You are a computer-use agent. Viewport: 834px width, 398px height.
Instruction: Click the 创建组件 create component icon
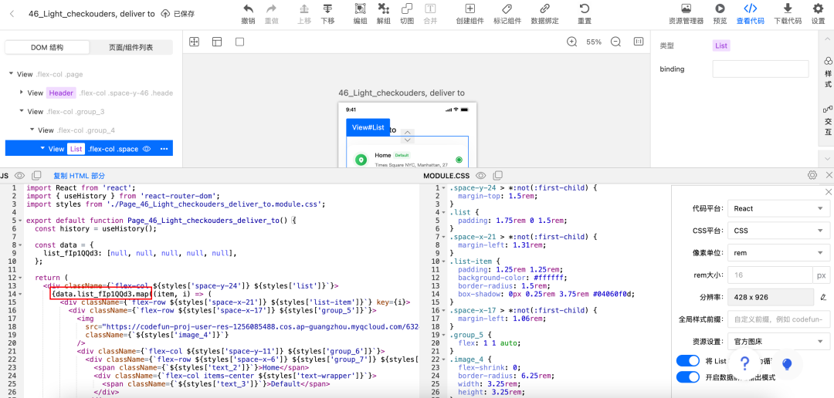[470, 8]
